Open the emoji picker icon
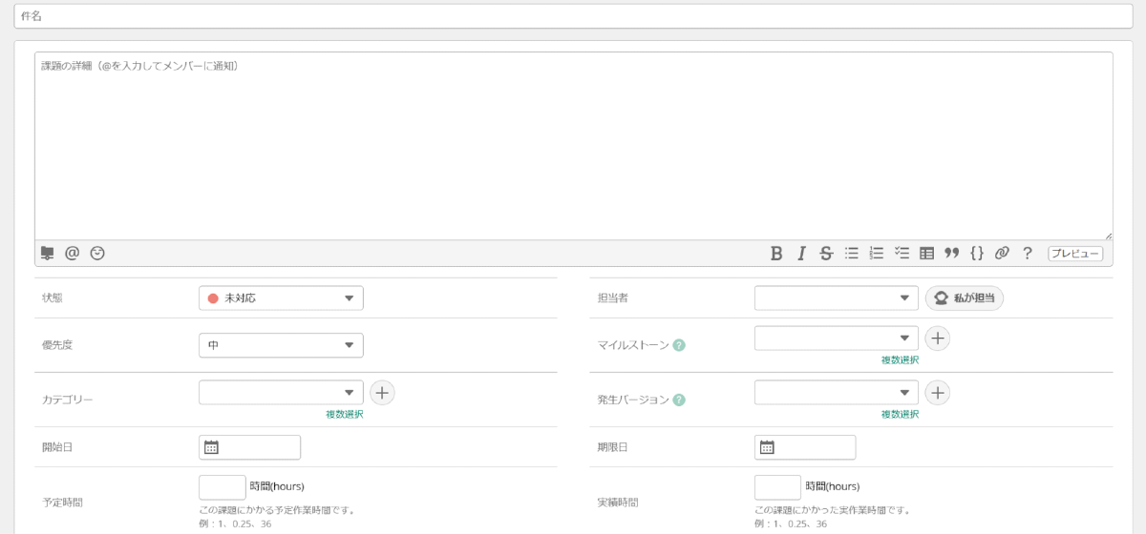This screenshot has width=1146, height=534. [97, 253]
